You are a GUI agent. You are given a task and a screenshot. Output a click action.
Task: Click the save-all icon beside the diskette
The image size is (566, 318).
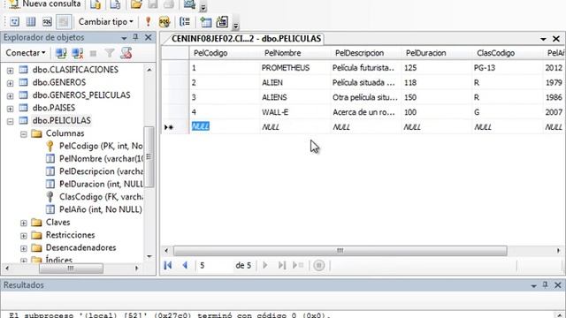169,4
